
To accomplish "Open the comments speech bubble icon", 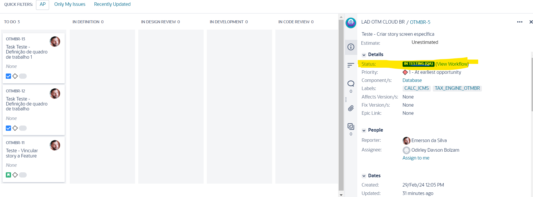I will click(x=351, y=84).
